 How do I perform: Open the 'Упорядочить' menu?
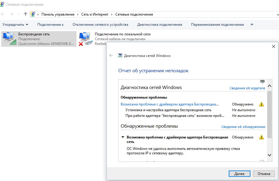(15, 25)
